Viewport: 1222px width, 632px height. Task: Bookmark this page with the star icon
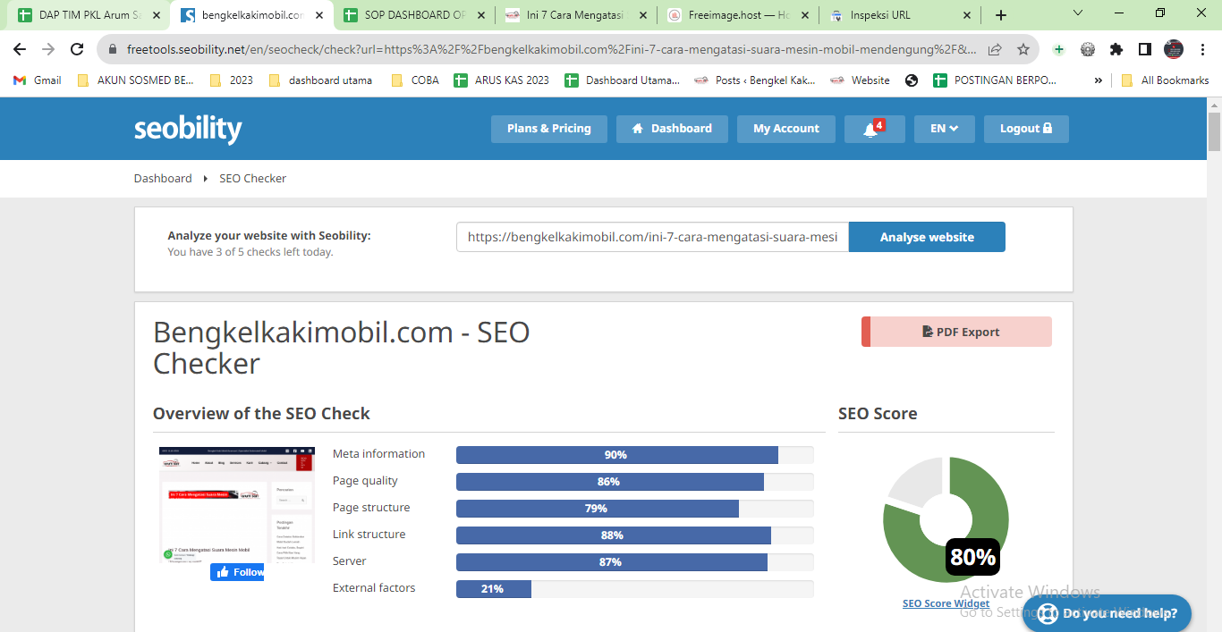tap(1023, 49)
